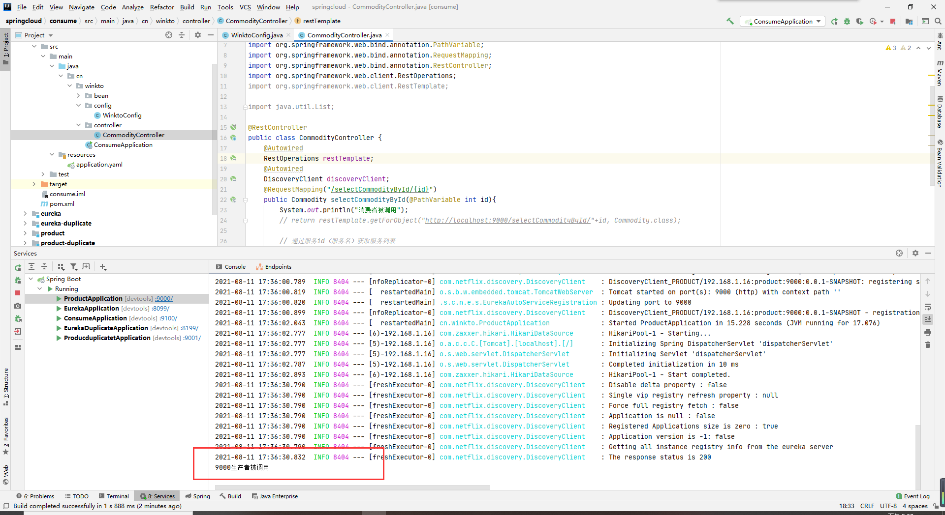Screen dimensions: 945x515
Task: Start debugging with the green bug icon
Action: [847, 21]
